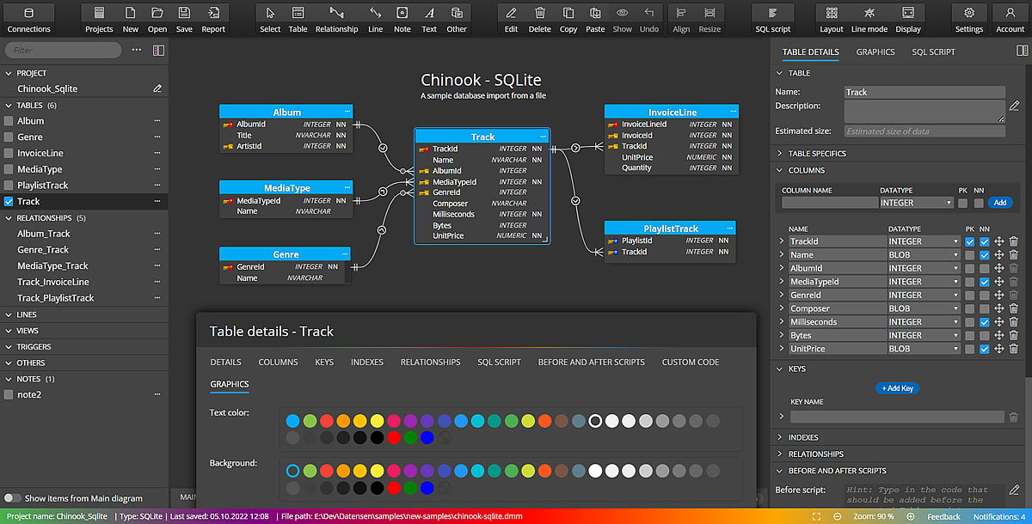This screenshot has height=524, width=1032.
Task: Open the INDEXES tab in Table details
Action: tap(367, 363)
